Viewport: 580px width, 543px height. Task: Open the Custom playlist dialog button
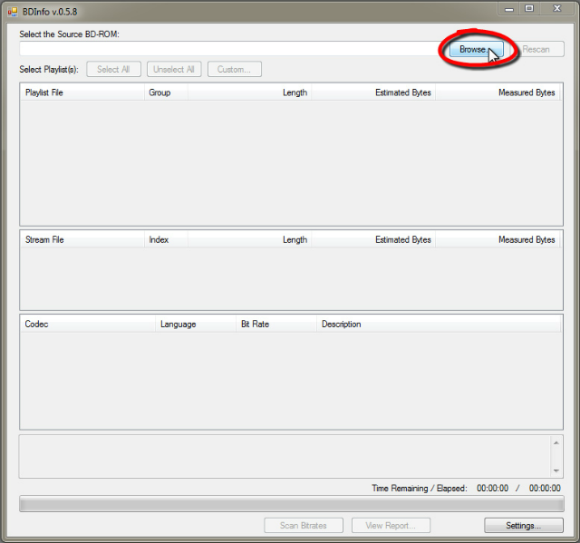(x=235, y=69)
